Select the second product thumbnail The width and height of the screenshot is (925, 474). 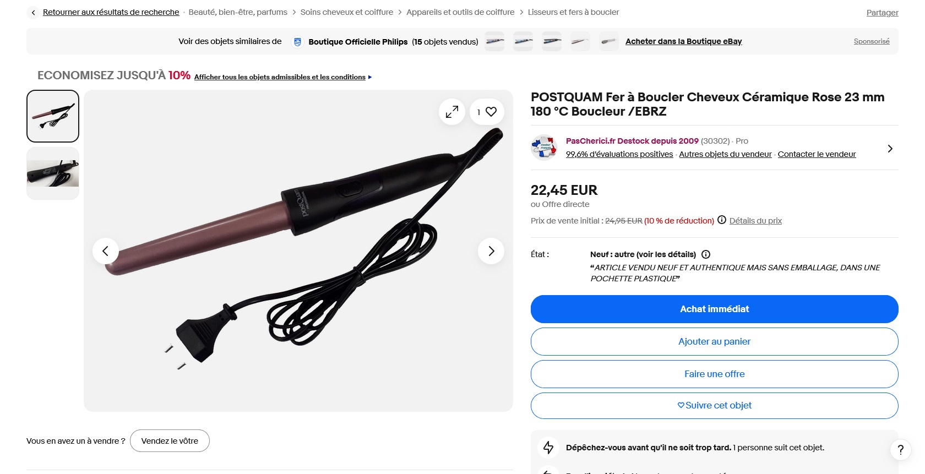pos(53,173)
